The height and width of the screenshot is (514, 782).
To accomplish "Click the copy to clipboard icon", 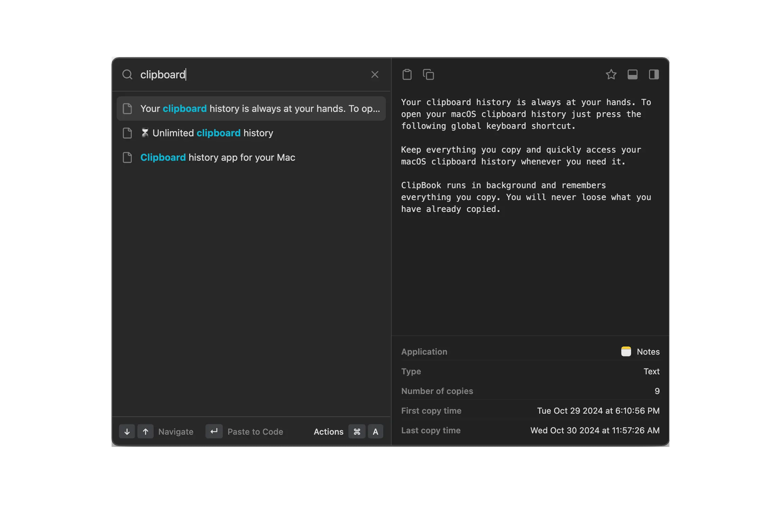I will (x=428, y=74).
